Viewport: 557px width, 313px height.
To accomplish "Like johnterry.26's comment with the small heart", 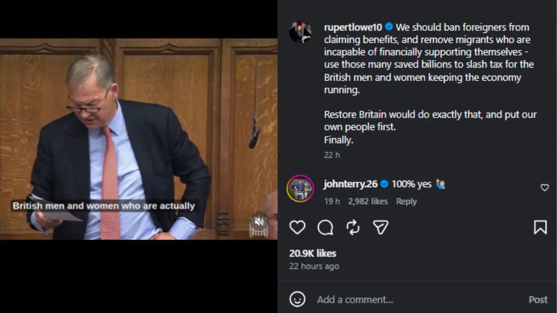I will (544, 188).
